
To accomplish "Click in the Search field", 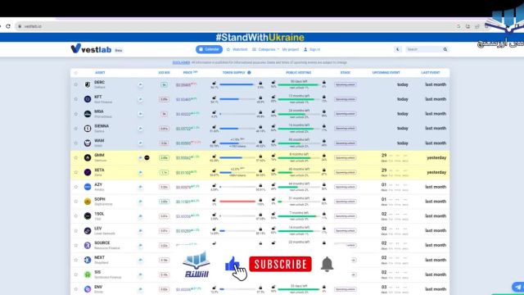I will coord(423,49).
